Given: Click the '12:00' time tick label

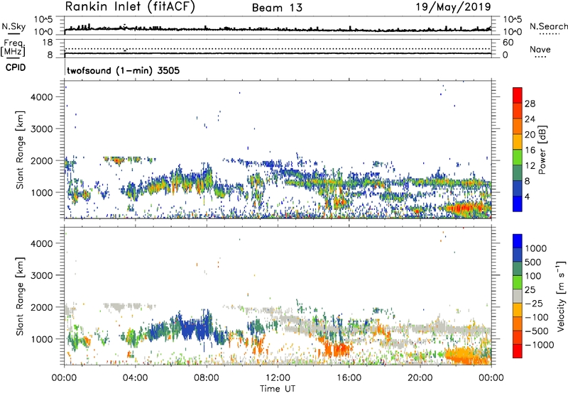Looking at the screenshot, I should coord(278,378).
